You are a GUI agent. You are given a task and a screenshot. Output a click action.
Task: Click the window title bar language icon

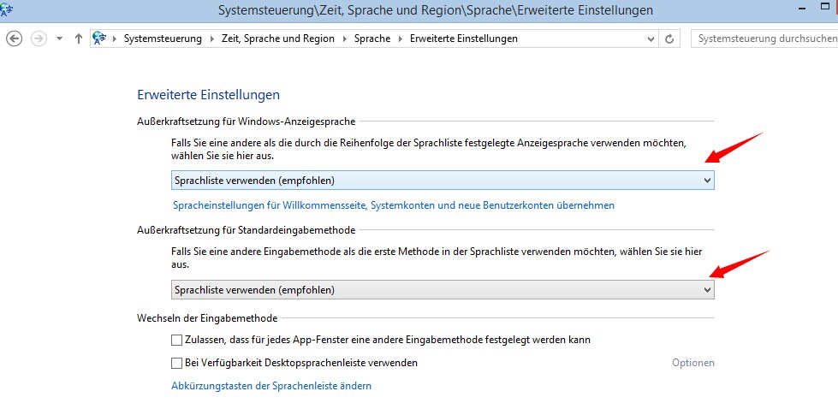click(x=6, y=9)
